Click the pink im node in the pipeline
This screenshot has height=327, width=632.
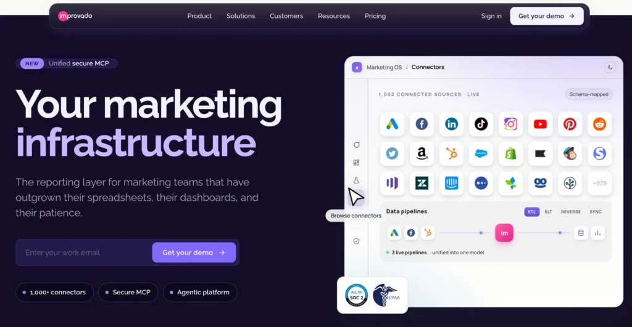coord(504,233)
